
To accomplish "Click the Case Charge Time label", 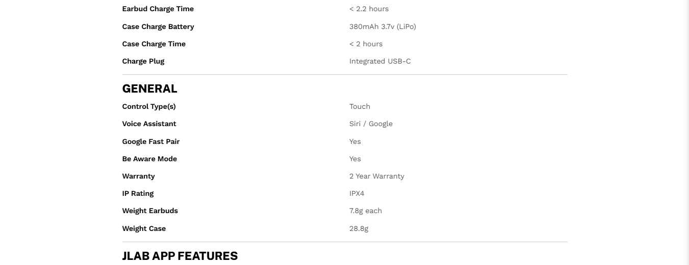I will pos(154,44).
